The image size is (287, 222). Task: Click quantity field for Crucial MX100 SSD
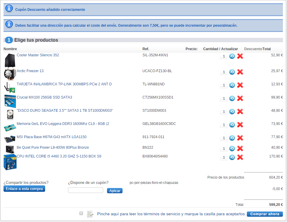224,99
